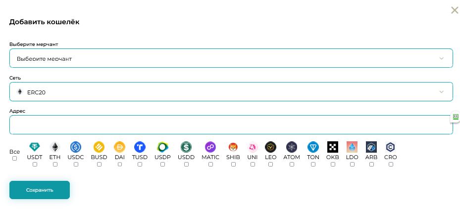Click the ETH Ethereum coin icon
The height and width of the screenshot is (209, 460).
(x=55, y=147)
